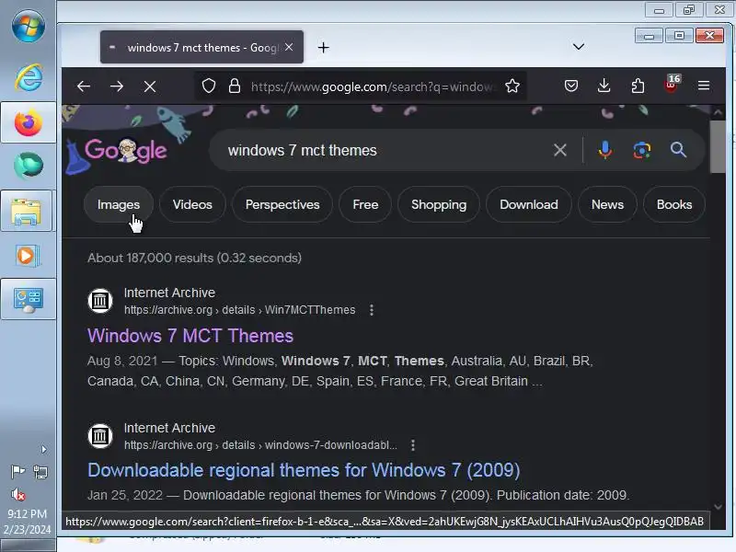Show hidden tray icons arrow
Viewport: 736px width, 552px height.
tap(43, 450)
